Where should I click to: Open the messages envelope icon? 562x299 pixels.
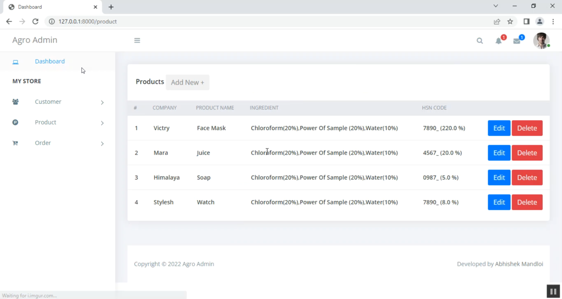pos(517,41)
